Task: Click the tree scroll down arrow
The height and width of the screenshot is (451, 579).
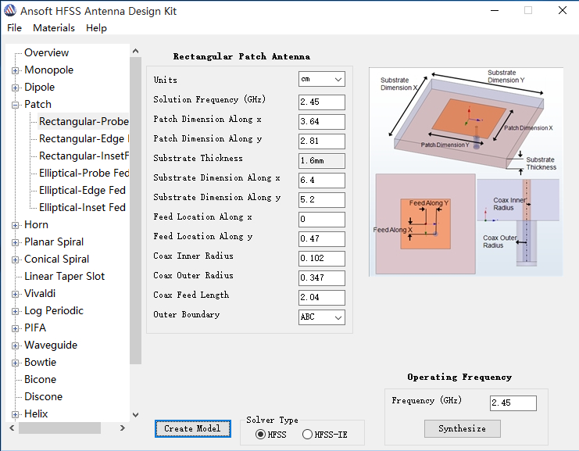Action: (135, 415)
